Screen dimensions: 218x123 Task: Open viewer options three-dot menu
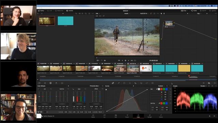point(158,14)
